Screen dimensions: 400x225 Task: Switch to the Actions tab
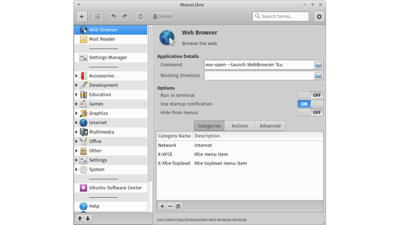(239, 126)
